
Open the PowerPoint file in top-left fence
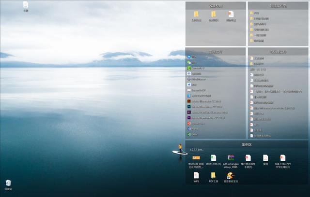click(x=231, y=14)
